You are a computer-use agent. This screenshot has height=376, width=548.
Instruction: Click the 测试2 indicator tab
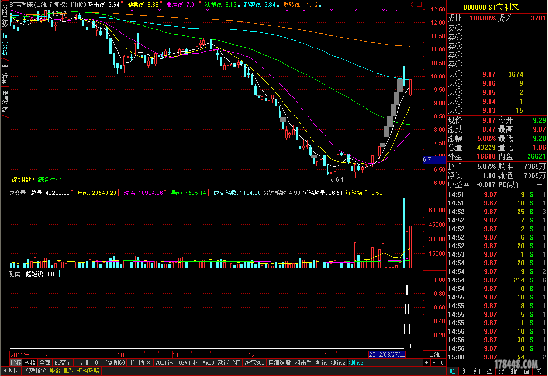338,363
